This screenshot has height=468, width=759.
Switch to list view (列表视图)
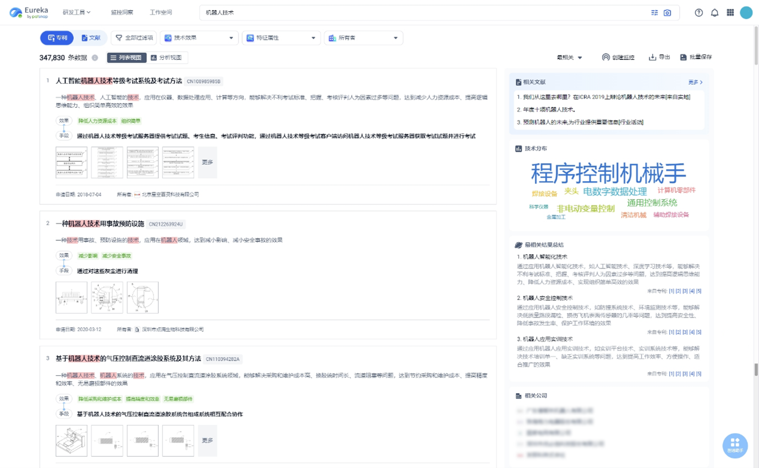point(126,58)
